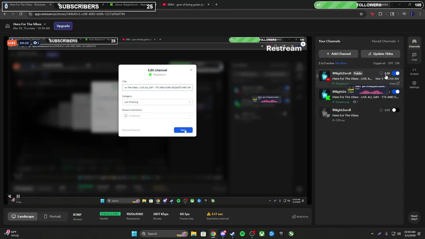Switch to ERRA gore of being guitar tab
The width and height of the screenshot is (425, 239).
[186, 5]
